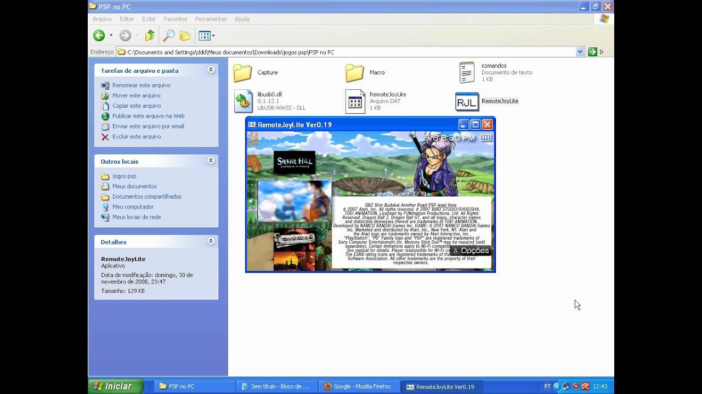The image size is (702, 394).
Task: Select the RemoteJoyLite DAT file icon
Action: coord(355,101)
